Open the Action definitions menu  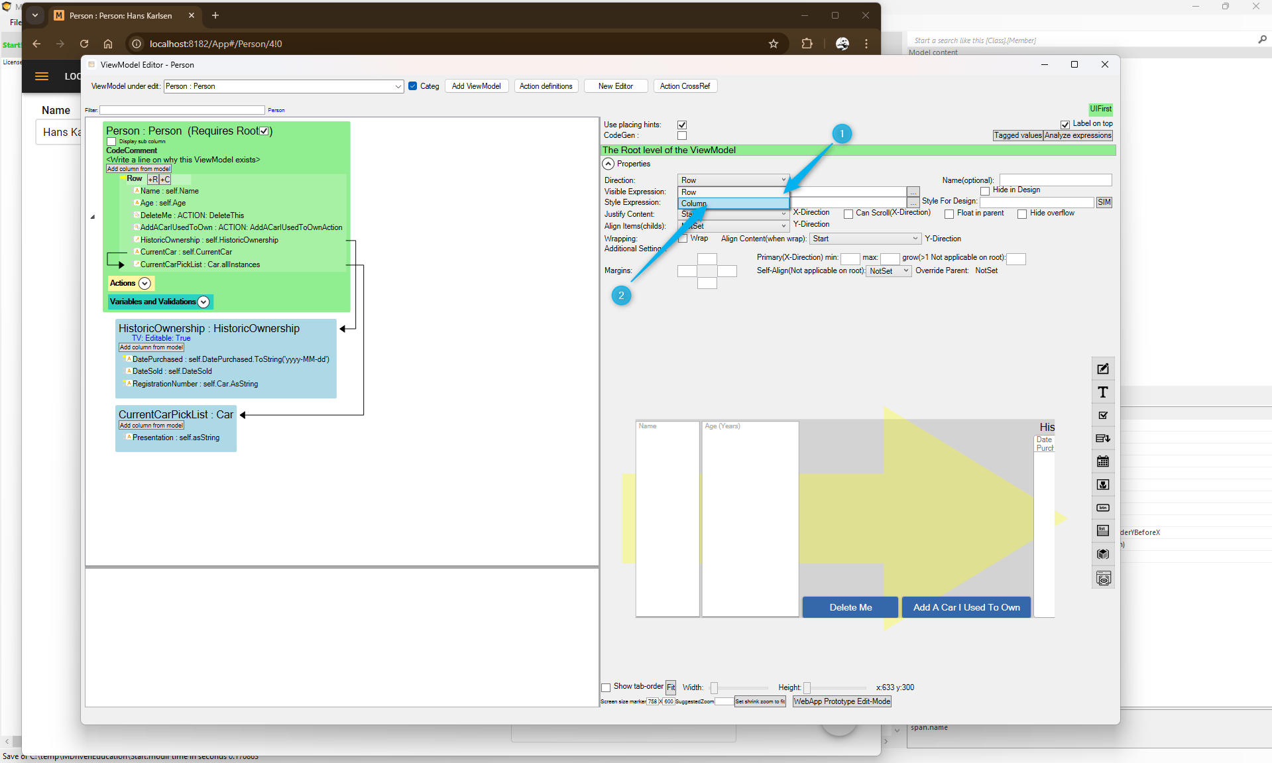(546, 86)
